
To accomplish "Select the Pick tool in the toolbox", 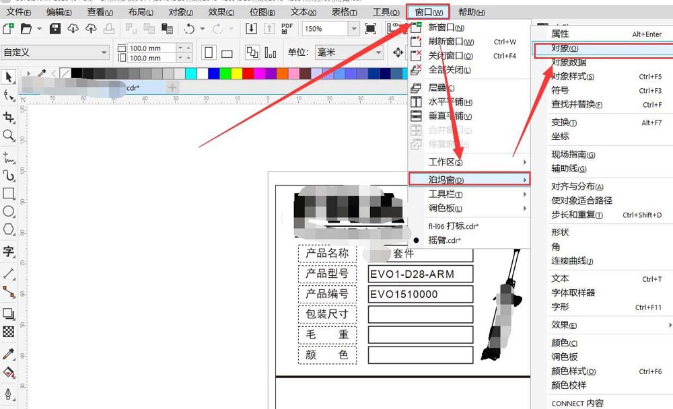I will pyautogui.click(x=9, y=77).
